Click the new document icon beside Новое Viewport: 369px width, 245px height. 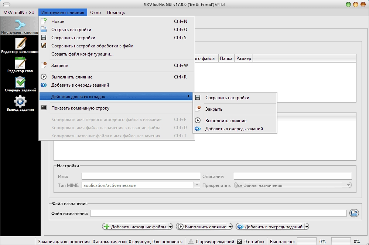[x=44, y=21]
